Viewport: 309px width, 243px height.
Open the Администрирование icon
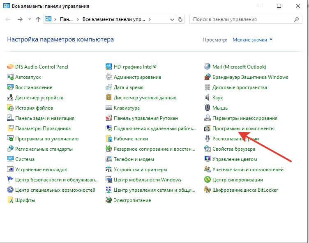[x=109, y=77]
